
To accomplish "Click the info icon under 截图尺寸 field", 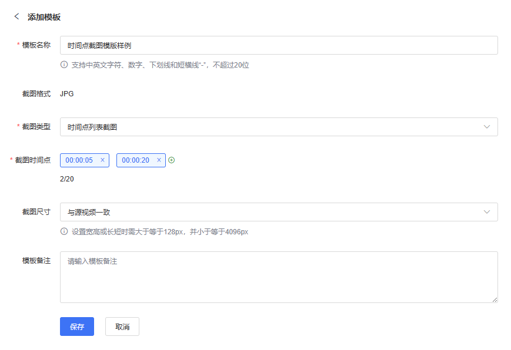I will pyautogui.click(x=64, y=231).
